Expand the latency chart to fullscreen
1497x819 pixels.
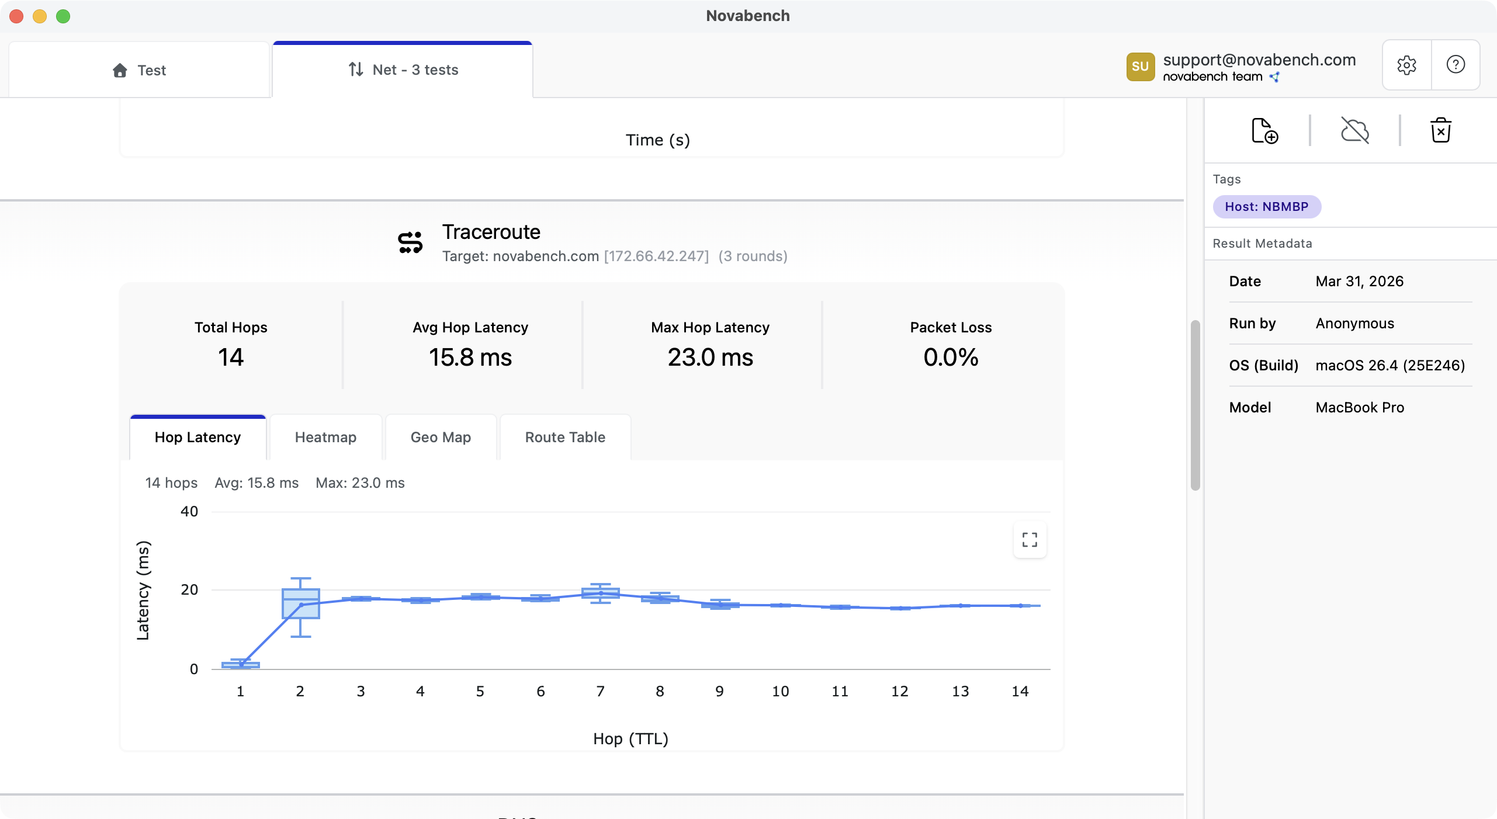pyautogui.click(x=1029, y=540)
